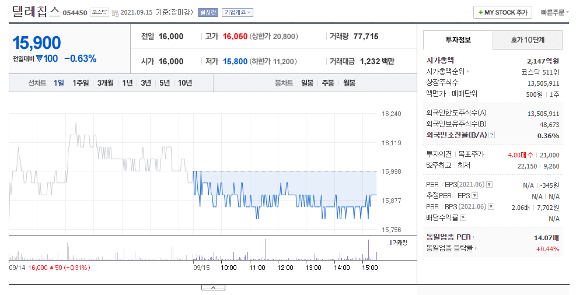This screenshot has width=576, height=295.
Task: Click the 코스닥 511위 ranking value
Action: (540, 72)
